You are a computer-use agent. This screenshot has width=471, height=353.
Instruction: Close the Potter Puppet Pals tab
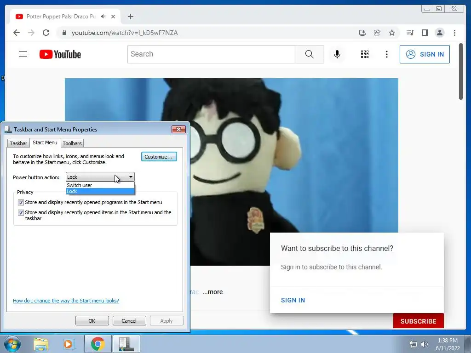[113, 17]
